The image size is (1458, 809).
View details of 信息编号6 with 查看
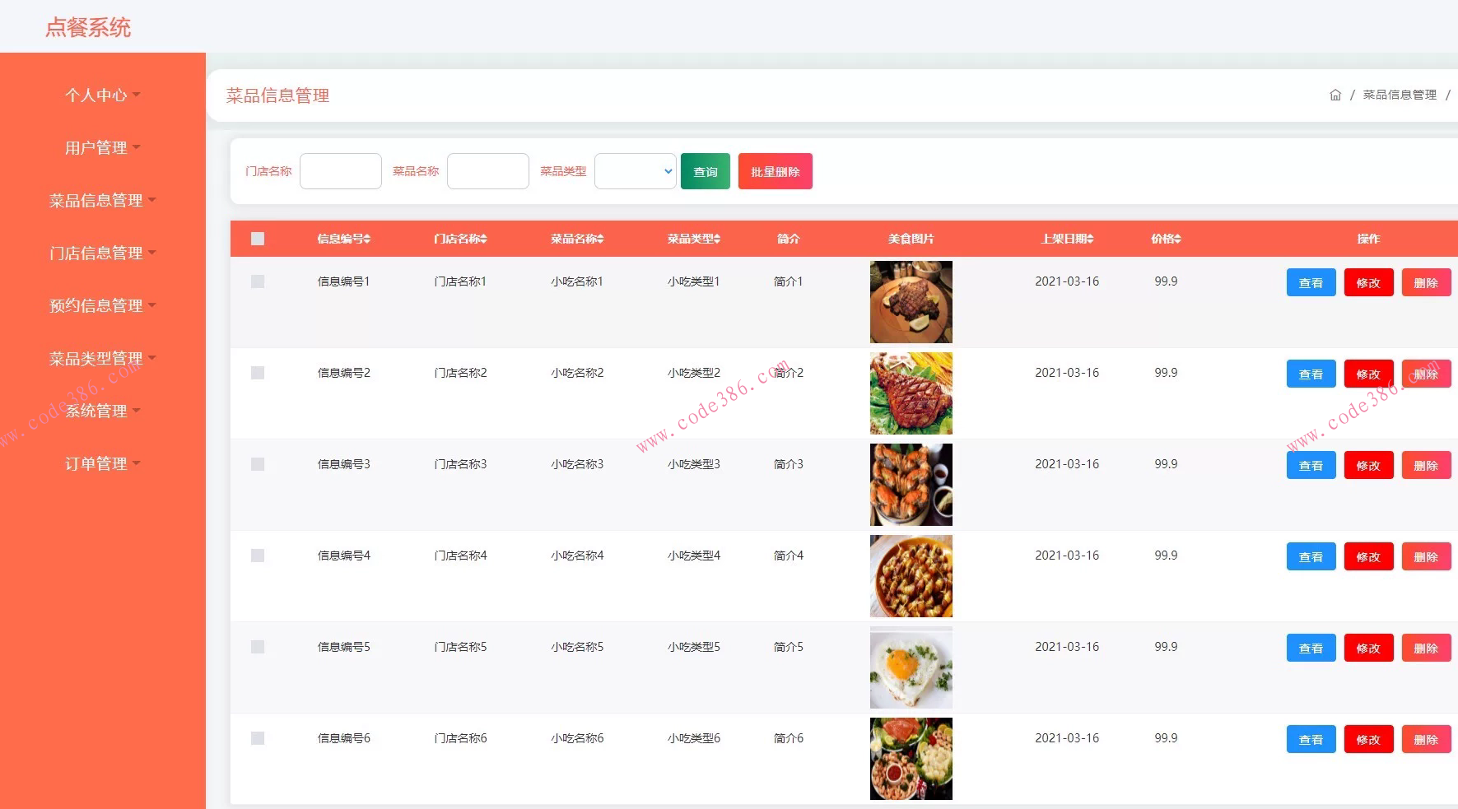1311,739
